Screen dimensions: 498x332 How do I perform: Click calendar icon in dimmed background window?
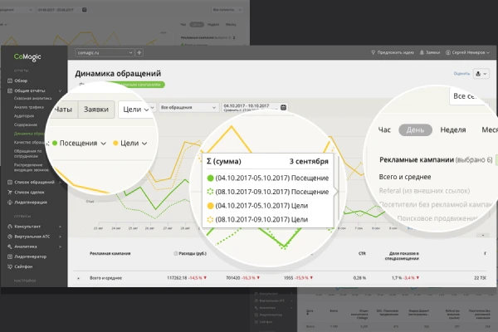84,10
